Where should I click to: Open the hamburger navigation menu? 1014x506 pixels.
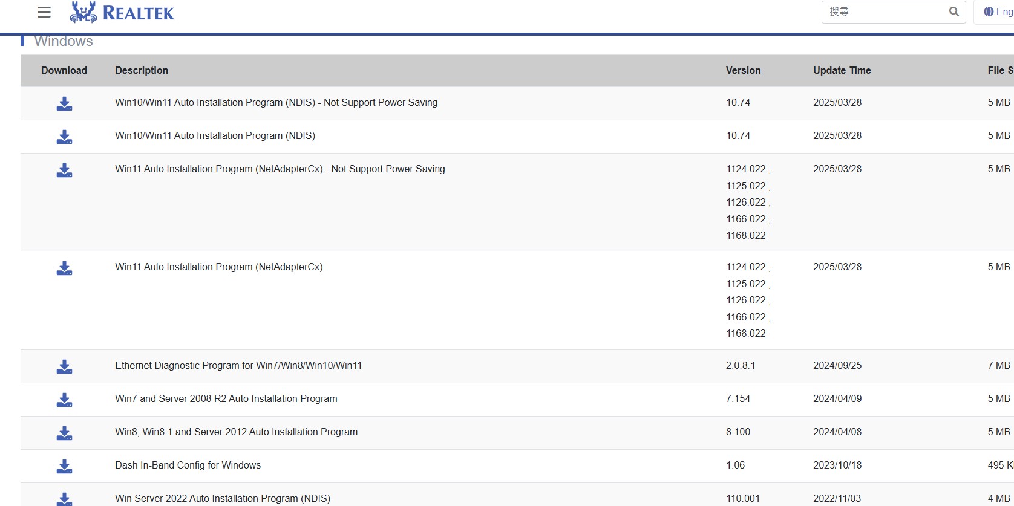44,12
